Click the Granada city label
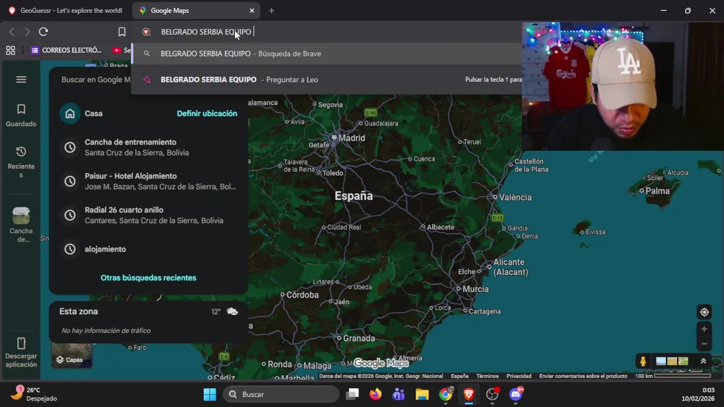Viewport: 724px width, 407px height. [x=359, y=339]
